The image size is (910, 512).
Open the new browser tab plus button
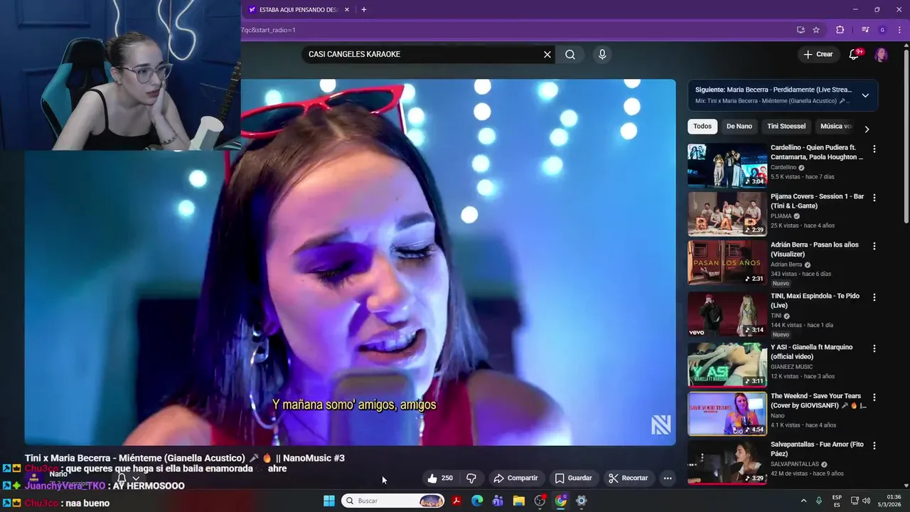point(364,9)
